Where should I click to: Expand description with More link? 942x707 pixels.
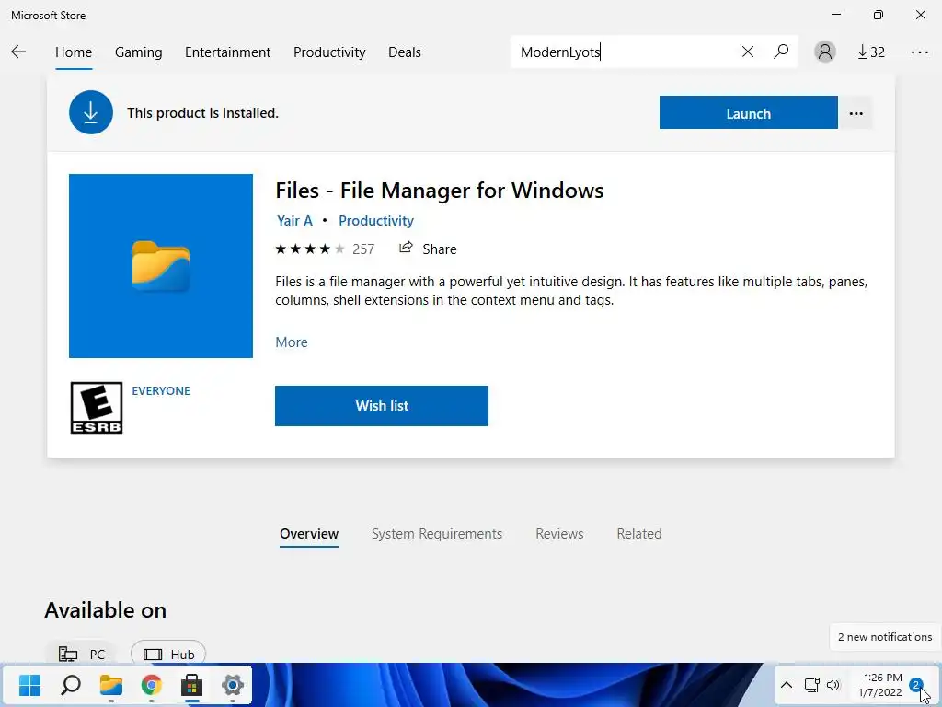click(292, 342)
